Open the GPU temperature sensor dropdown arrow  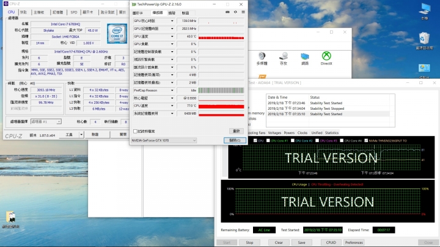click(x=172, y=37)
